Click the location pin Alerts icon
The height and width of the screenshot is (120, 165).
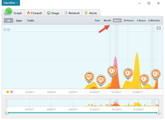coord(86,13)
